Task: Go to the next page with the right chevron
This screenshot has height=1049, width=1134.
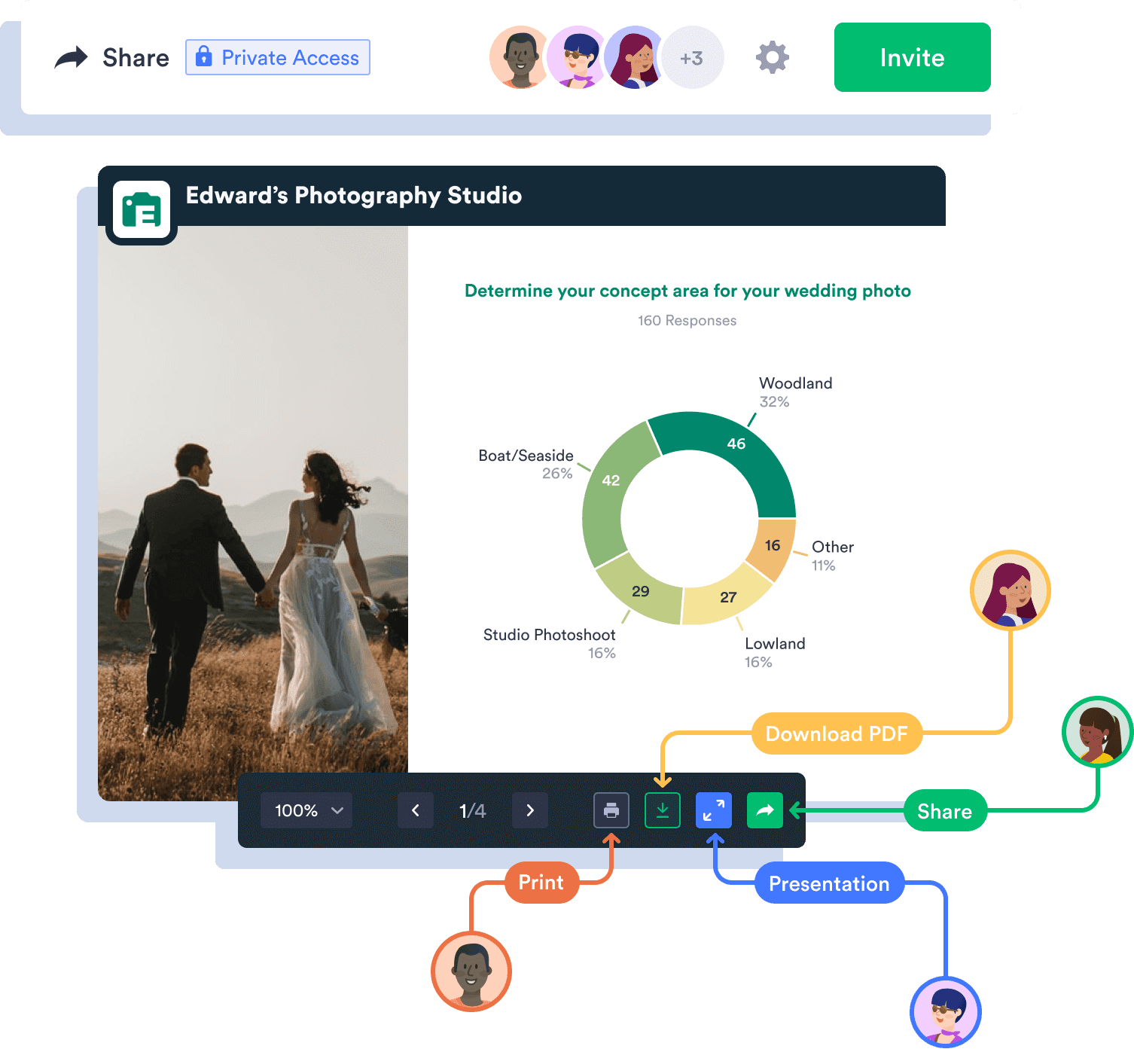Action: tap(530, 810)
